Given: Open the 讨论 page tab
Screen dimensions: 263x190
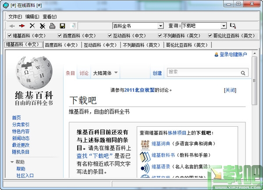Looking at the screenshot, I should (84, 73).
